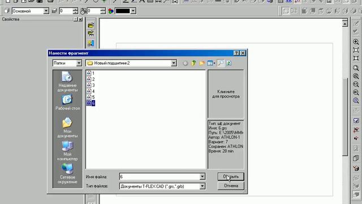Close the Свойства panel
The height and width of the screenshot is (204, 362).
(x=80, y=19)
